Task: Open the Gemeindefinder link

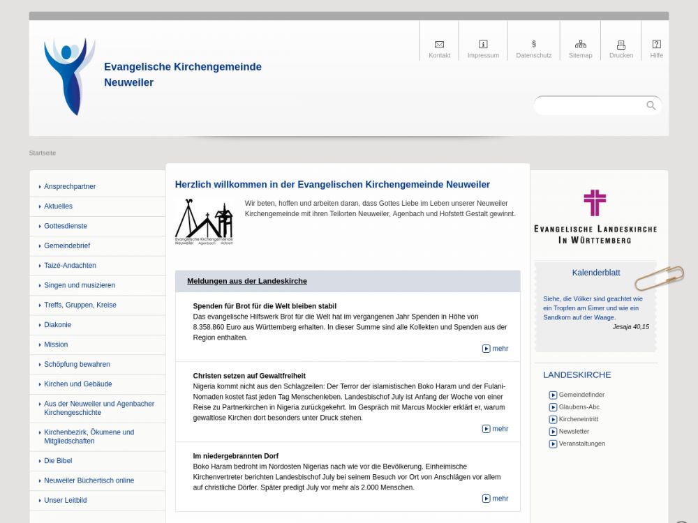Action: pos(581,395)
